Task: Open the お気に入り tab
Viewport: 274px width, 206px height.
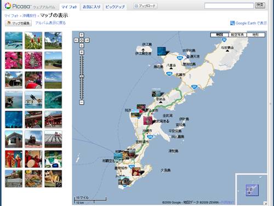Action: (x=92, y=7)
